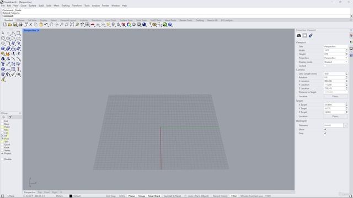The height and width of the screenshot is (198, 353).
Task: Toggle the Disable osnap checkbox
Action: [2, 159]
